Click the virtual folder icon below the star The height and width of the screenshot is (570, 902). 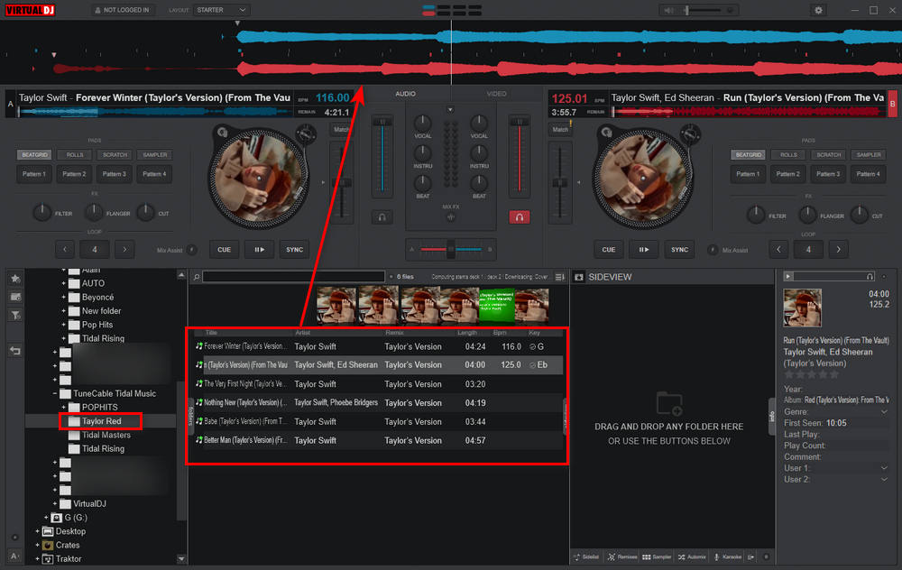click(x=15, y=297)
